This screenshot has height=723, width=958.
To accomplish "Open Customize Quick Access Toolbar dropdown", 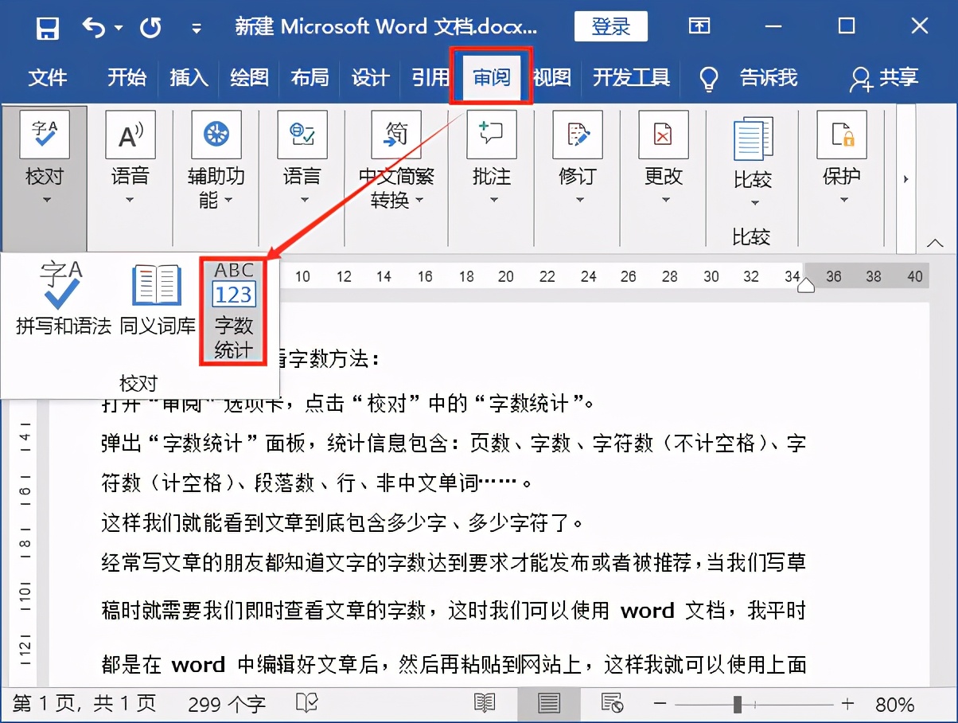I will (x=196, y=29).
